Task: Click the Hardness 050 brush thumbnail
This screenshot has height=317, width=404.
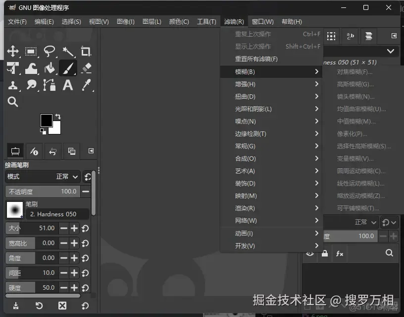Action: click(14, 209)
